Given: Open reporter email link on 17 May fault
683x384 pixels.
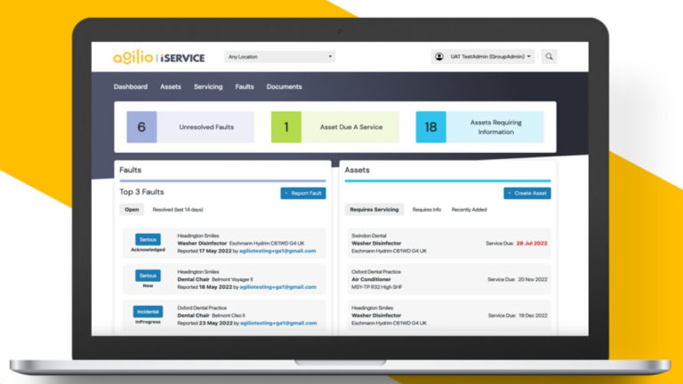Looking at the screenshot, I should (x=277, y=252).
